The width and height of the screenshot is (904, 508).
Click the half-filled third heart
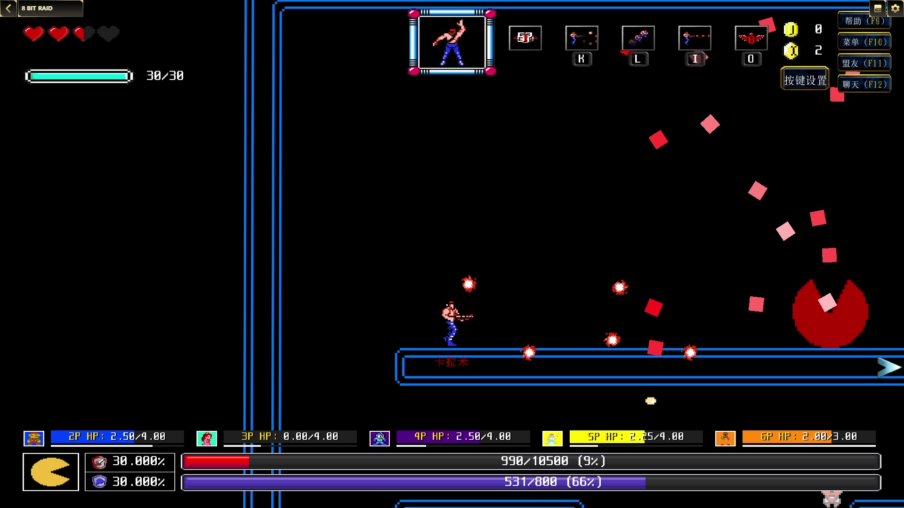[x=84, y=33]
